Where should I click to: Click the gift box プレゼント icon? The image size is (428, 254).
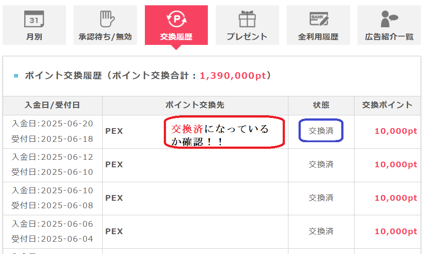click(x=247, y=19)
